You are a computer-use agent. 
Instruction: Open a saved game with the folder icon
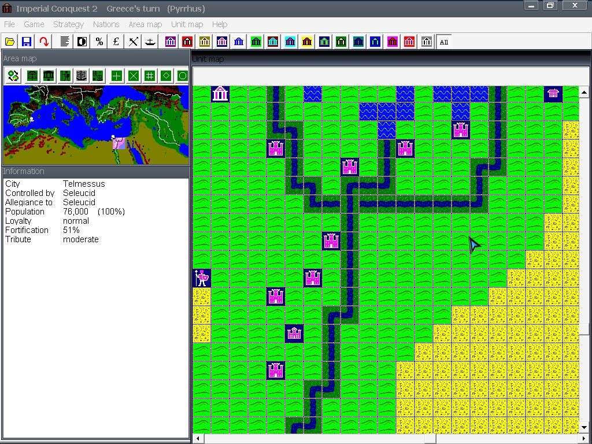[10, 42]
